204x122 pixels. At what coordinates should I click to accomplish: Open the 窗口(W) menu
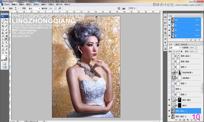point(59,4)
